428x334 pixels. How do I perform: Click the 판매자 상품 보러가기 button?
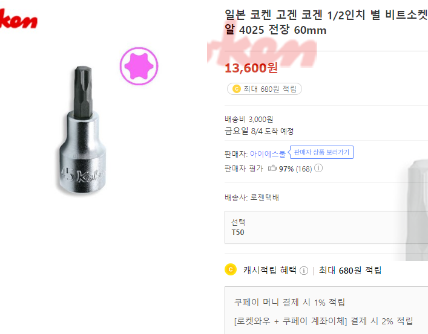pos(321,152)
